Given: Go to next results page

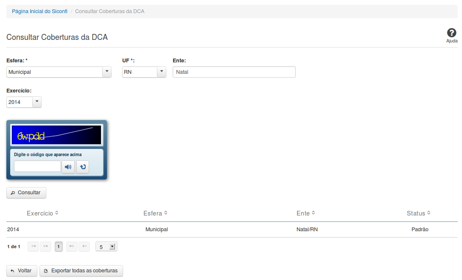Looking at the screenshot, I should [x=72, y=246].
